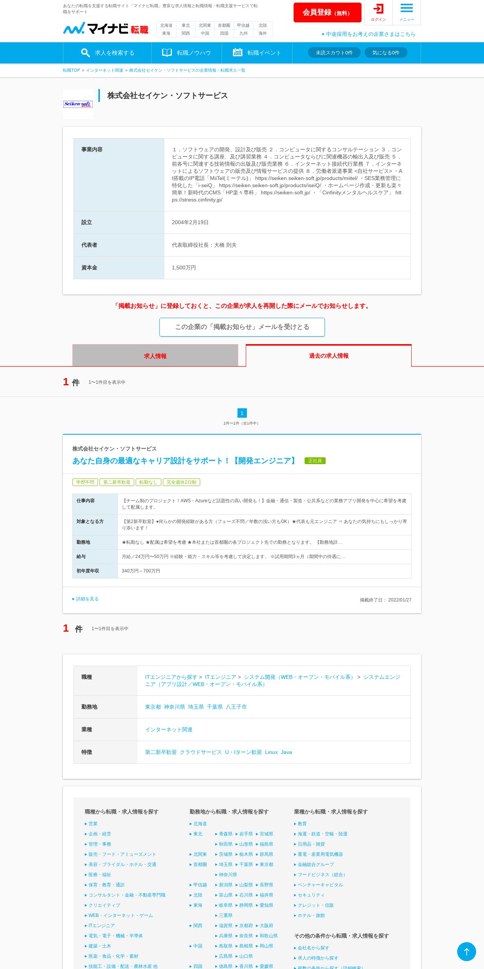The width and height of the screenshot is (484, 969).
Task: Select the 求人情報 tab
Action: tap(155, 355)
